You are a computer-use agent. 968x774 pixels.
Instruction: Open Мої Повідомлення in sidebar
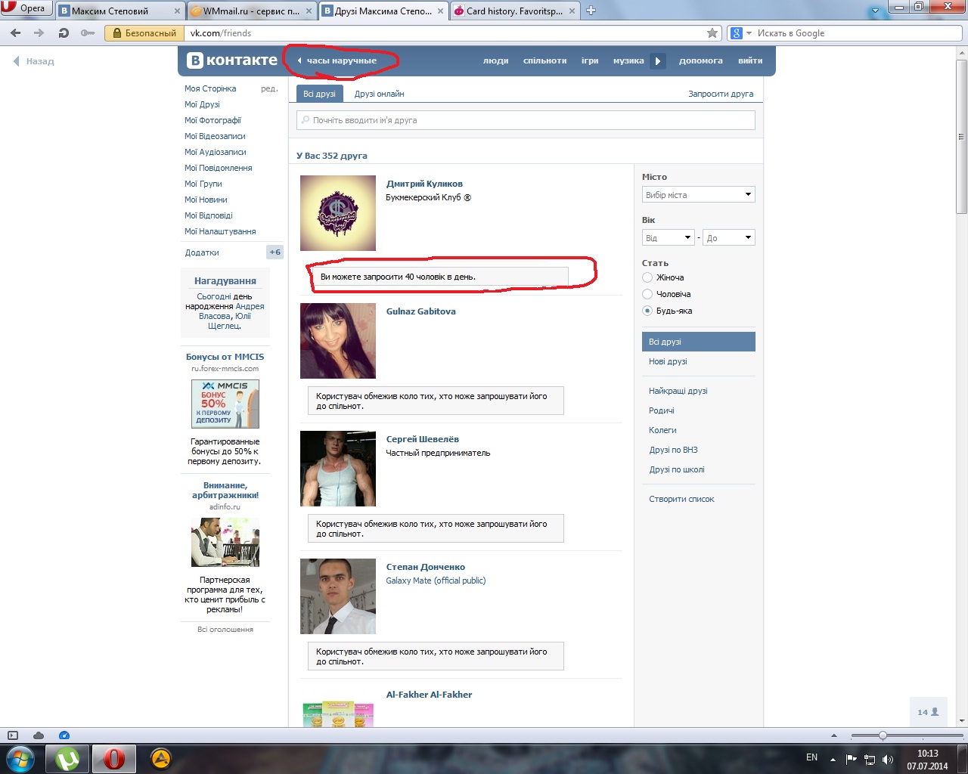tap(218, 168)
